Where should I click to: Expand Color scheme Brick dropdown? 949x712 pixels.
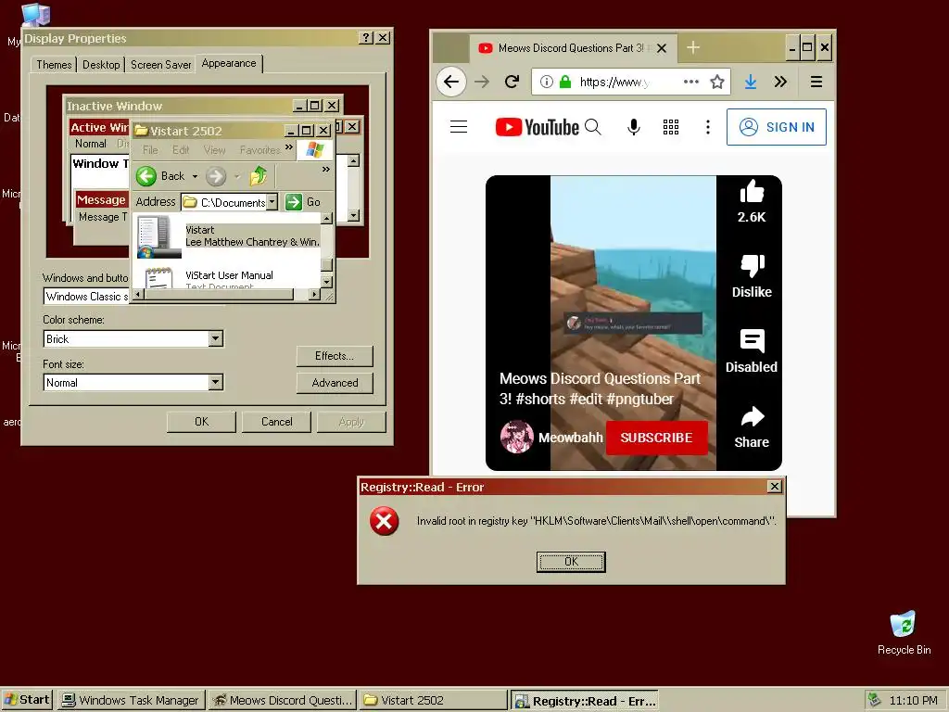pyautogui.click(x=215, y=339)
